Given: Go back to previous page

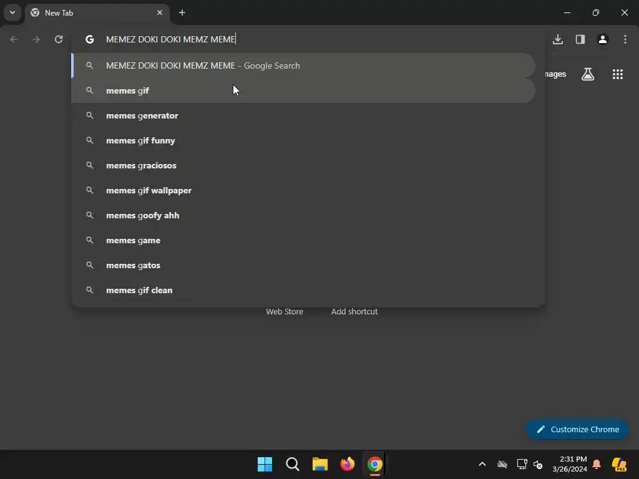Looking at the screenshot, I should click(14, 39).
